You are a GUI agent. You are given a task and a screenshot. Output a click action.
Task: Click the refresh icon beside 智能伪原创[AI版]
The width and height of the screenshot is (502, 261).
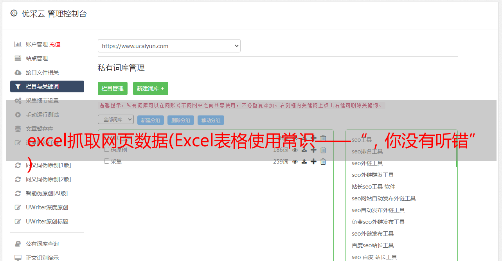pyautogui.click(x=18, y=193)
